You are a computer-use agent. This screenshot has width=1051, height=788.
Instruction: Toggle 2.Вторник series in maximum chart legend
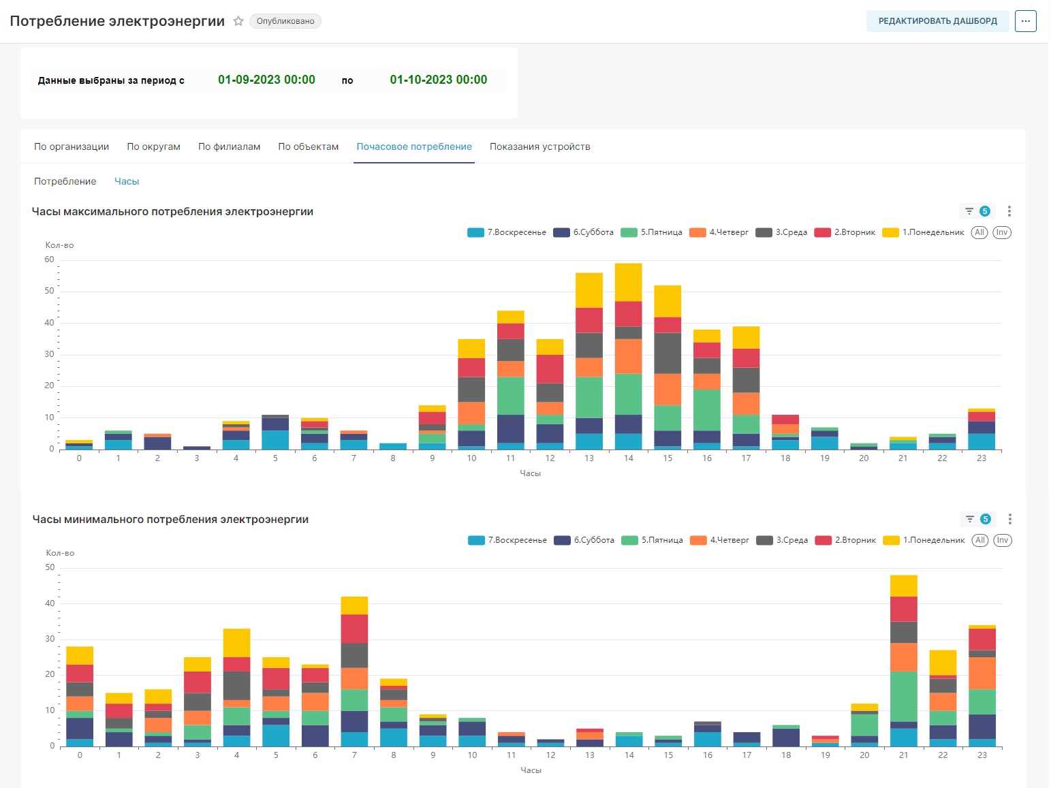tap(845, 232)
